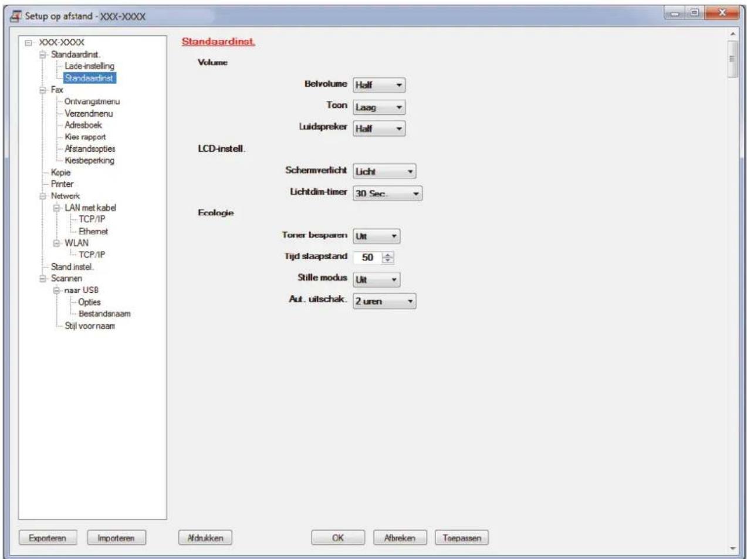Image resolution: width=747 pixels, height=559 pixels.
Task: Open the Toner besparen dropdown
Action: [x=376, y=236]
